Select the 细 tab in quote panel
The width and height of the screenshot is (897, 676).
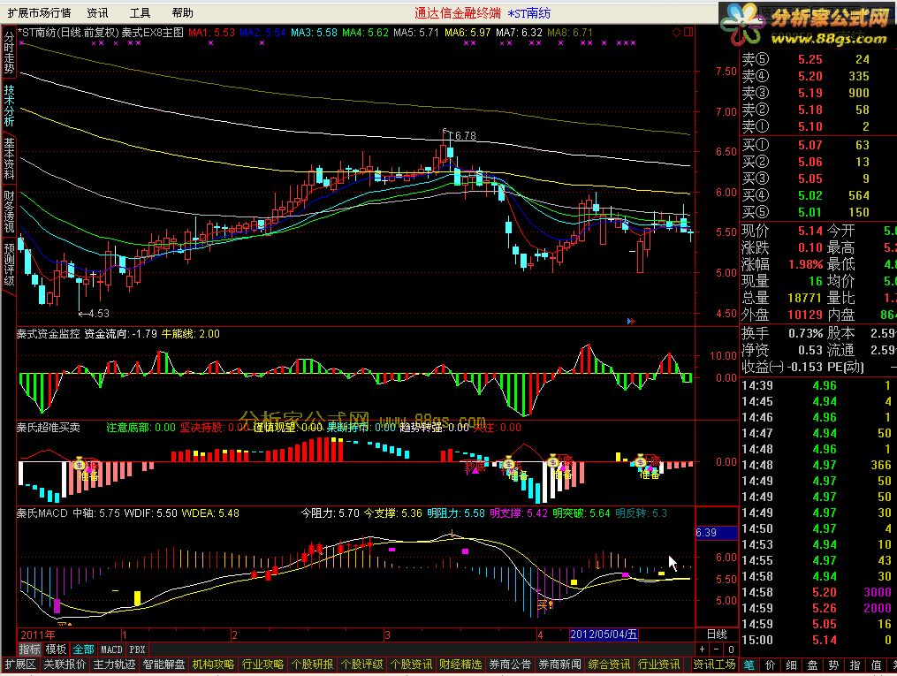click(791, 665)
